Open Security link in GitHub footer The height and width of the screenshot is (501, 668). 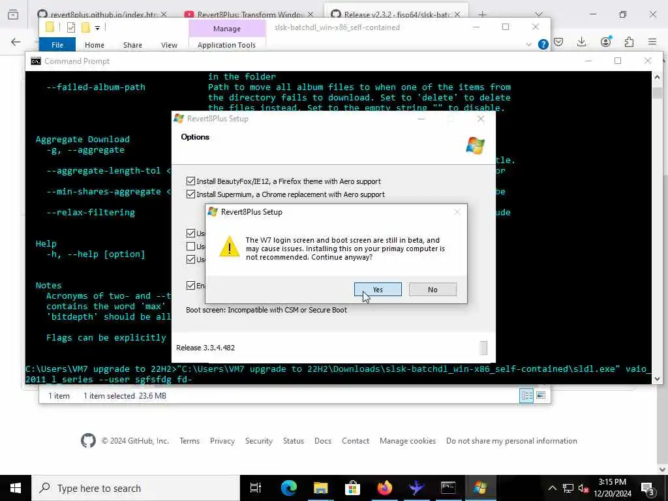pos(258,441)
